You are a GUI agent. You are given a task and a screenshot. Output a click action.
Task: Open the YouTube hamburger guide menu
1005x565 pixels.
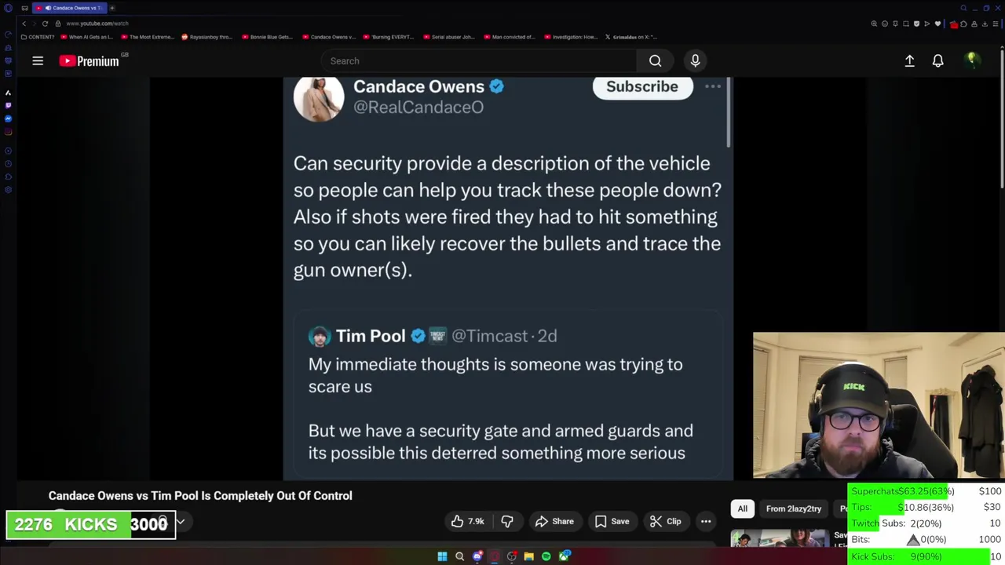pyautogui.click(x=38, y=60)
